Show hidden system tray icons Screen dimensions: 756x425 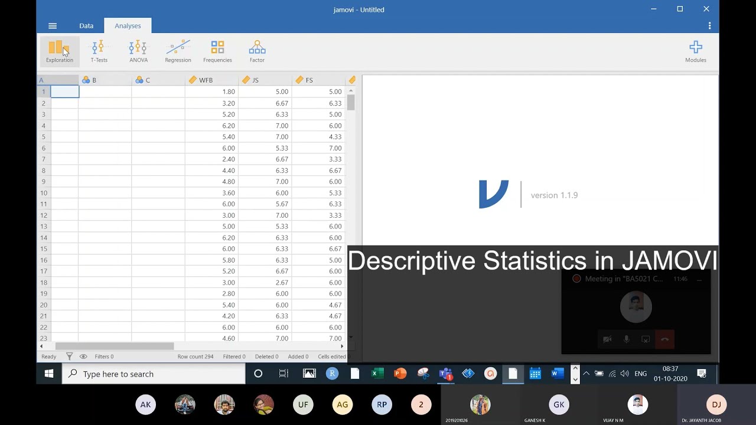pos(586,374)
